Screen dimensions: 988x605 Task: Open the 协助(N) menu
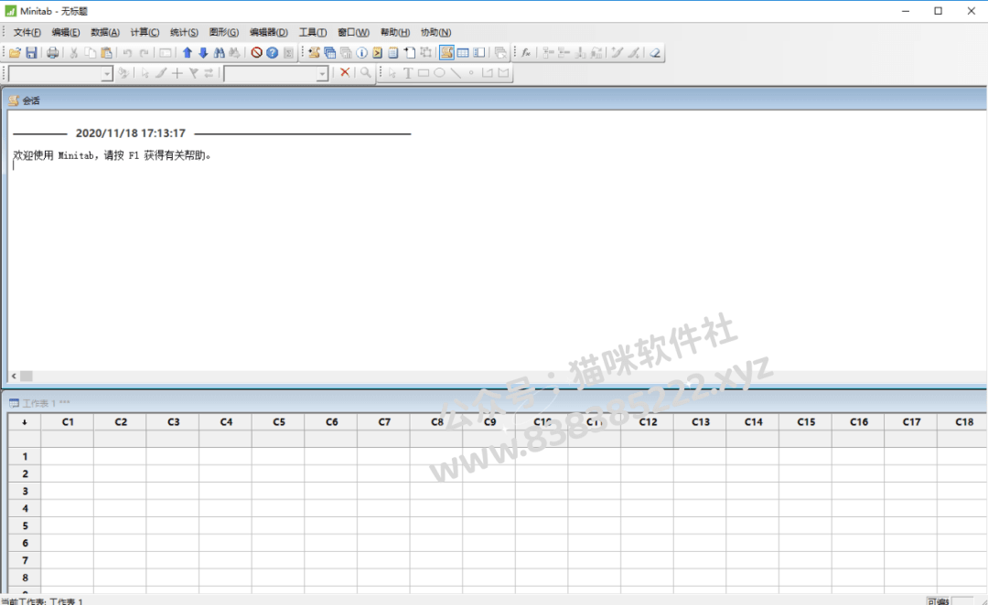pyautogui.click(x=436, y=32)
